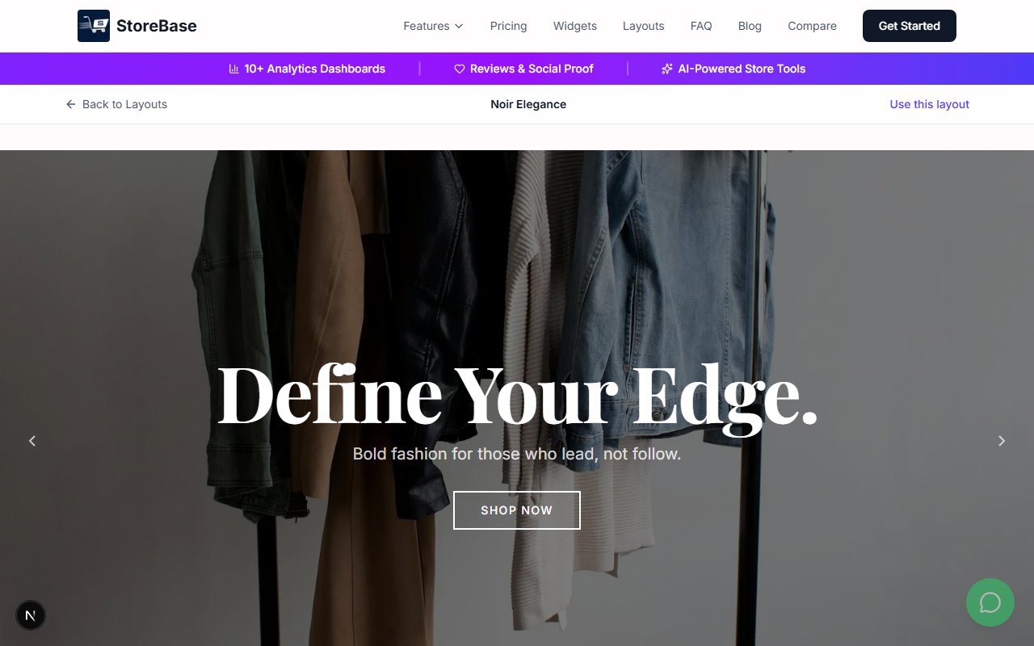Go to the Layouts page
The image size is (1034, 646).
pos(644,26)
